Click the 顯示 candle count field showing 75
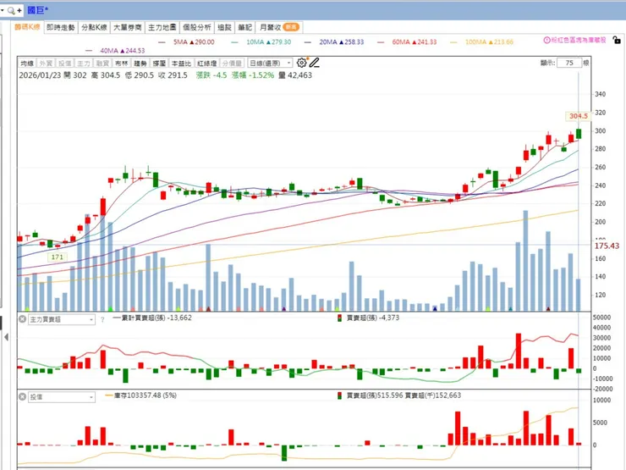The width and height of the screenshot is (626, 470). pos(569,63)
